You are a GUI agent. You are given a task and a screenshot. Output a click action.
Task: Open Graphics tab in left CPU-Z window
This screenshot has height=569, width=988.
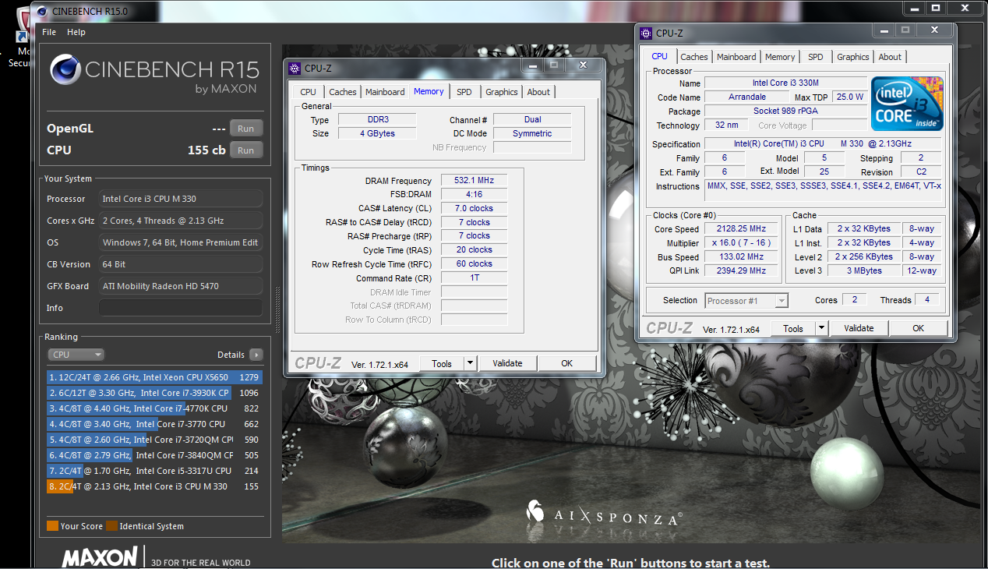click(502, 92)
